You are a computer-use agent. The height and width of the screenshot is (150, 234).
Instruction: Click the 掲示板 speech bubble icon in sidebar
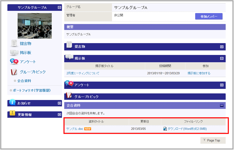coord(14,53)
